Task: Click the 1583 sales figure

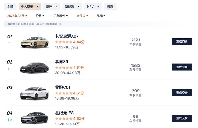Action: tap(136, 65)
